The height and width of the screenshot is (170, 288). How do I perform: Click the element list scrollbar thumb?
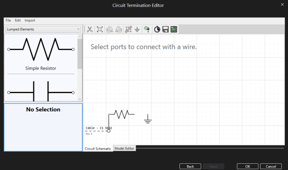point(80,54)
